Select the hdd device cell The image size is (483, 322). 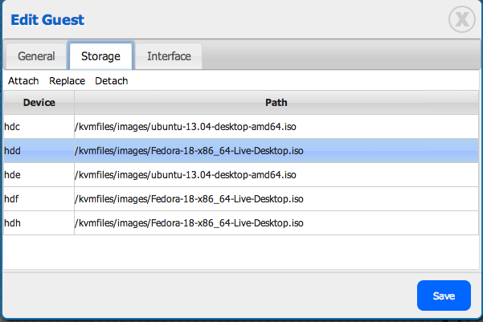(x=39, y=150)
